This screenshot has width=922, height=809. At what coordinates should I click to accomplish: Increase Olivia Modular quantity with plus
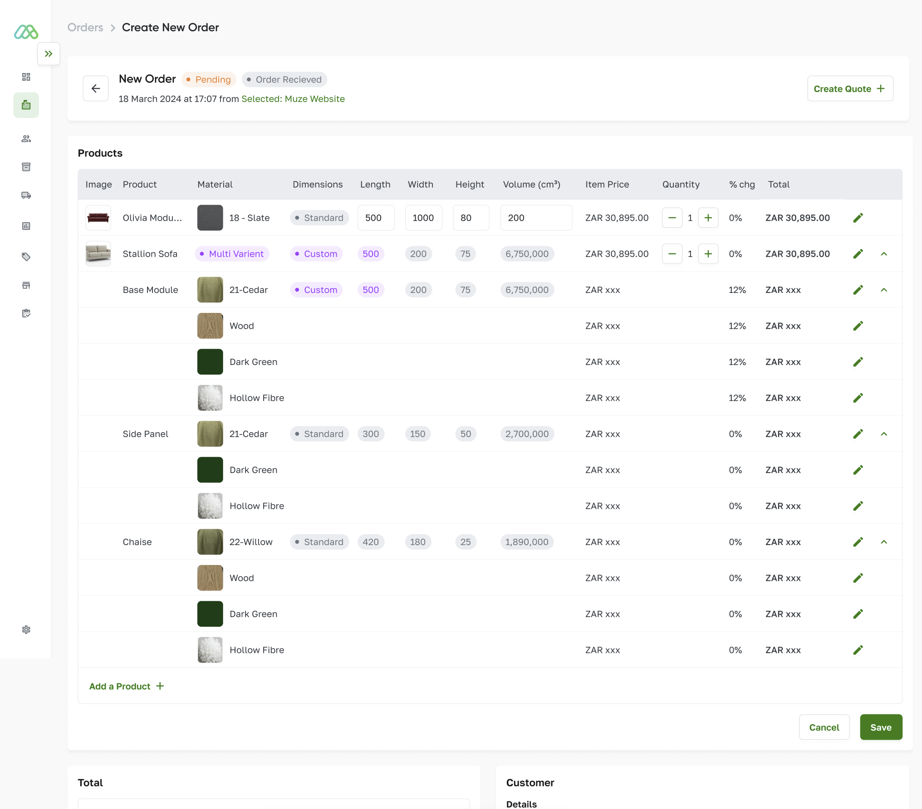(708, 218)
